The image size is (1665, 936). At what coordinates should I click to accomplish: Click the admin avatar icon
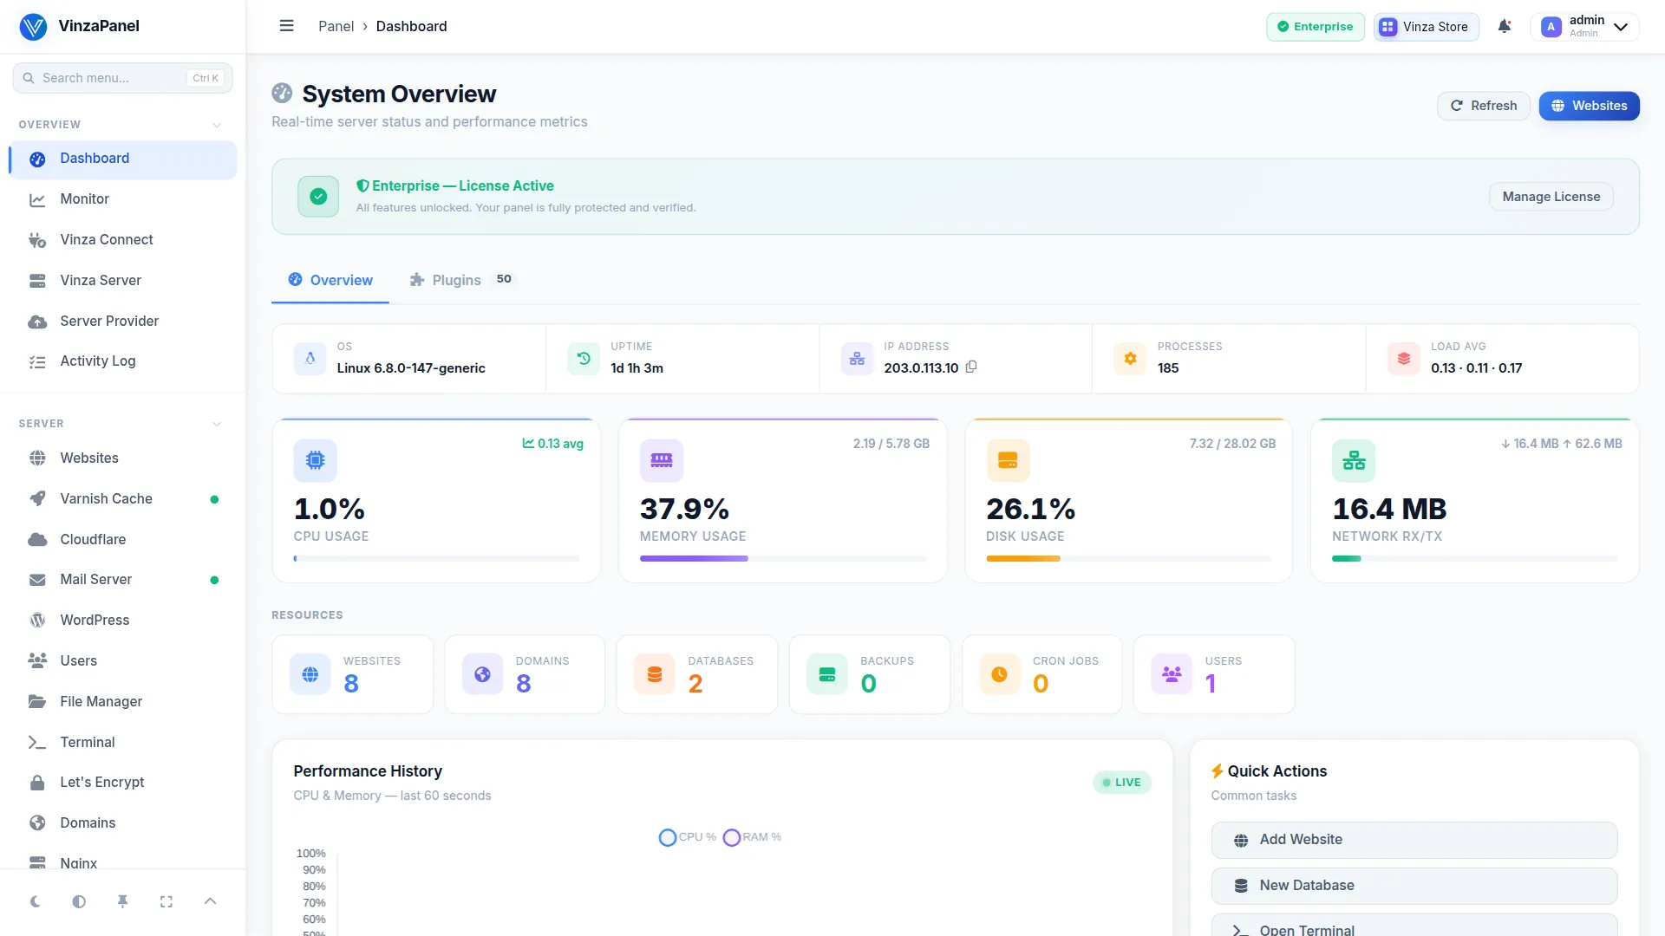pos(1551,27)
